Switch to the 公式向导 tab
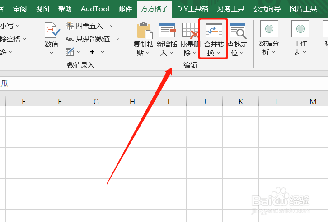Image resolution: width=328 pixels, height=222 pixels. (x=267, y=9)
